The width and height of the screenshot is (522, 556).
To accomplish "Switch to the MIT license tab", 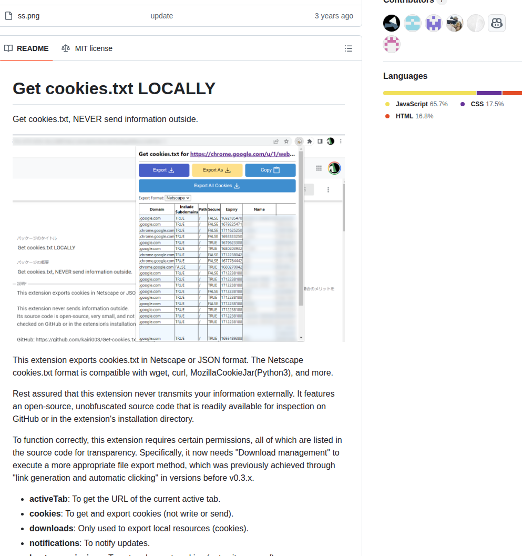I will click(87, 48).
